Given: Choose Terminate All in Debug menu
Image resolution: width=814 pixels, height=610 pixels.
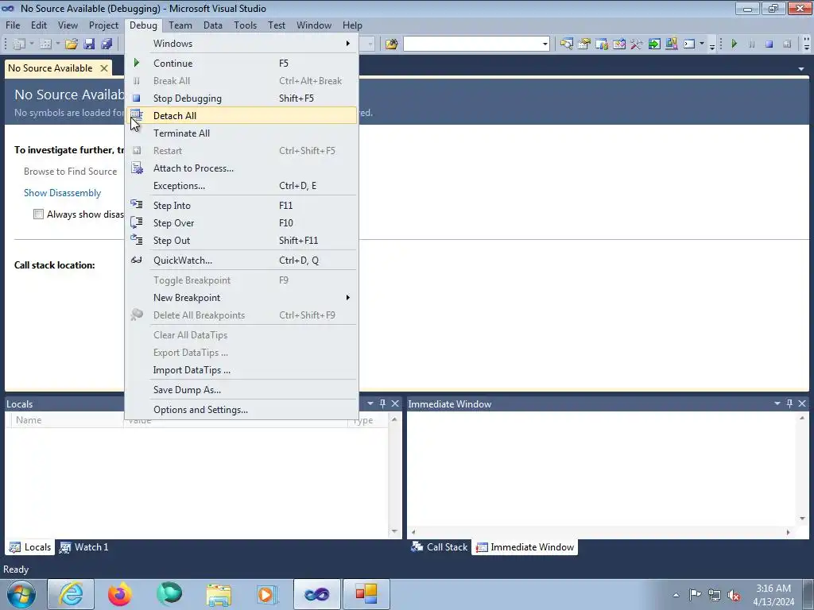Looking at the screenshot, I should tap(242, 133).
